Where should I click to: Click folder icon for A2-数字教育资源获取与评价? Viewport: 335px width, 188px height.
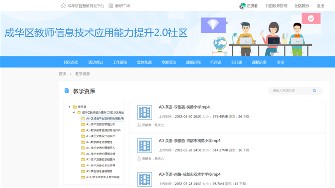click(83, 130)
